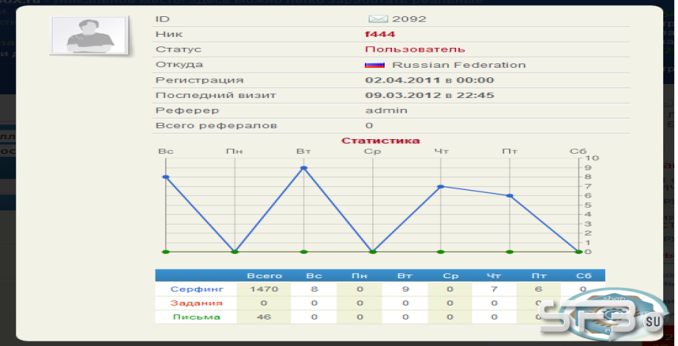The height and width of the screenshot is (346, 678).
Task: Click the Задания row label
Action: [196, 303]
